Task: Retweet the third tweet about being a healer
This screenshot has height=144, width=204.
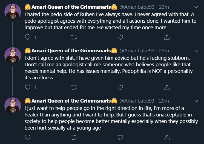Action: [x=74, y=137]
